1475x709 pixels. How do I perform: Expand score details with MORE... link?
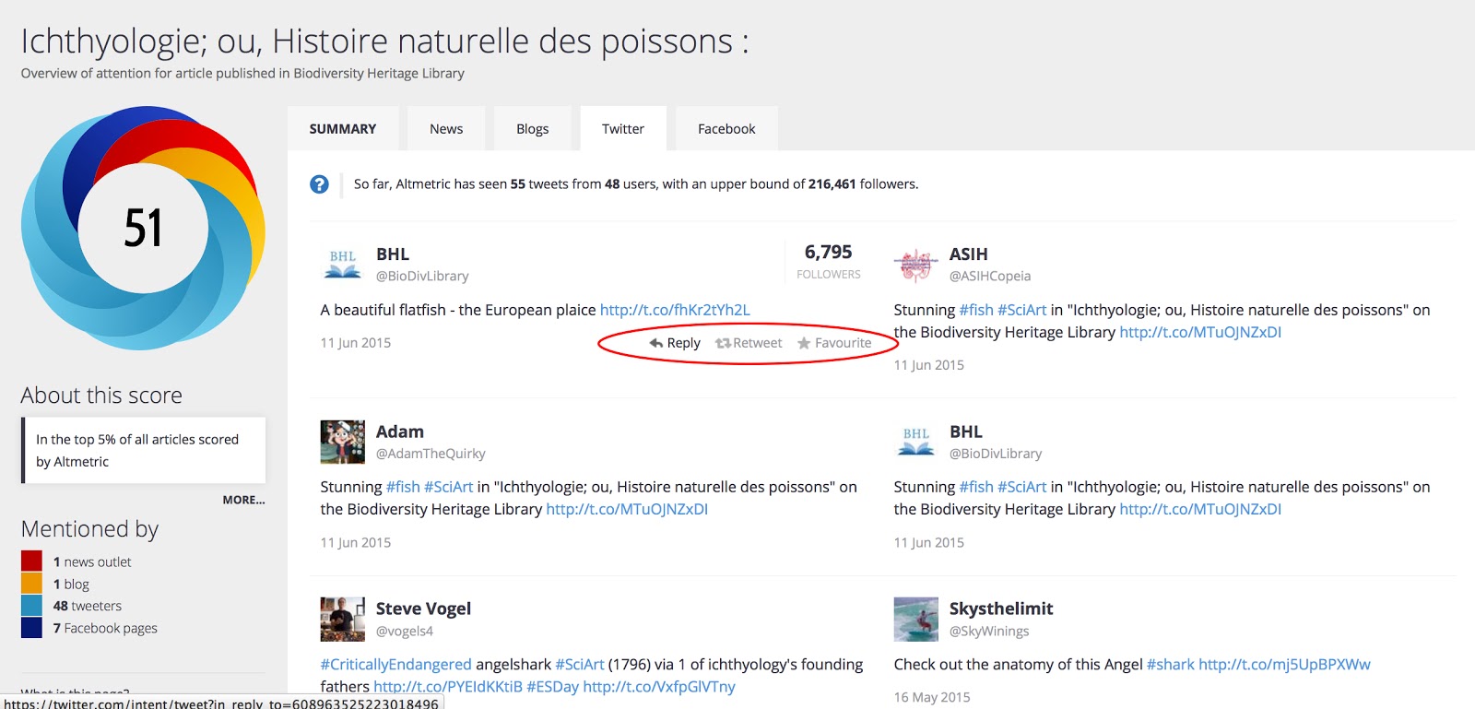243,500
